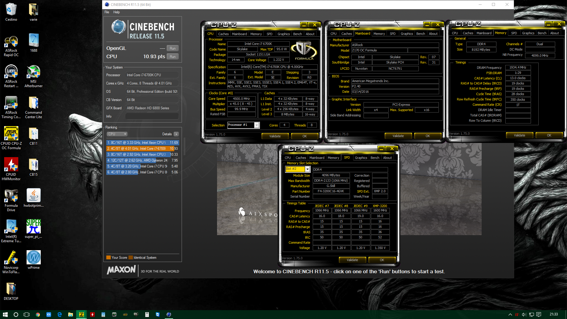
Task: Open Cortana search circle on taskbar
Action: click(x=16, y=315)
